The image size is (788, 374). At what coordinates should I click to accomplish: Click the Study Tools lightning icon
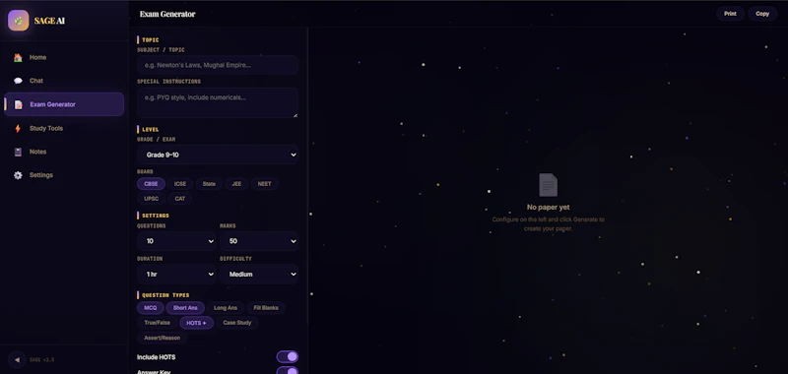click(x=18, y=129)
